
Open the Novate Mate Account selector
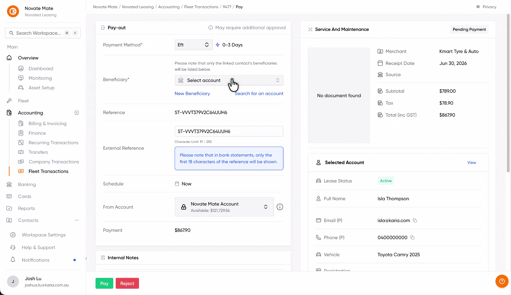(x=224, y=207)
